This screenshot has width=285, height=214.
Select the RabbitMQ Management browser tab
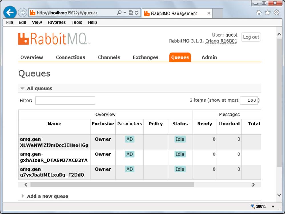(x=177, y=13)
